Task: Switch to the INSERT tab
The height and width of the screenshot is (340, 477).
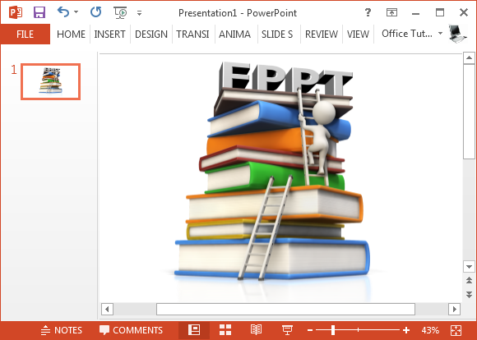Action: coord(110,34)
